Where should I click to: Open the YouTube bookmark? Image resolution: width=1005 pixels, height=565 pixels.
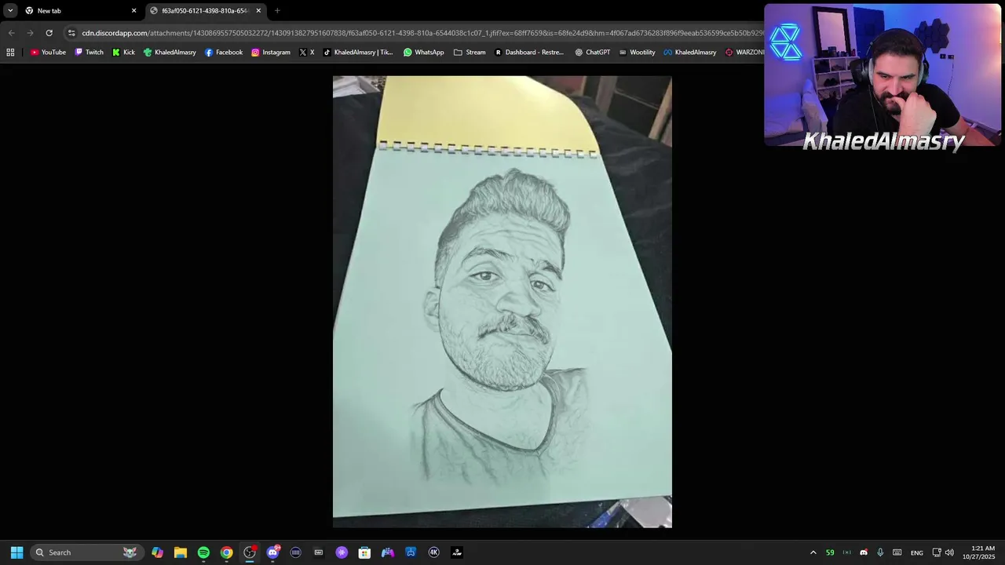click(48, 53)
